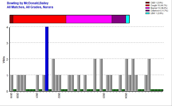Viewport: 172px width, 106px height.
Task: Select the cyan LBW legend swatch
Action: point(148,13)
